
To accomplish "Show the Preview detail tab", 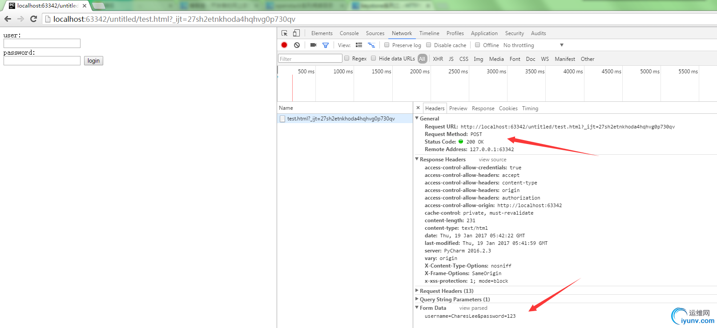I will (458, 108).
